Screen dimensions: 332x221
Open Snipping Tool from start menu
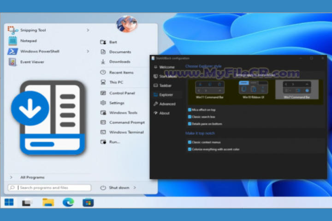(33, 30)
